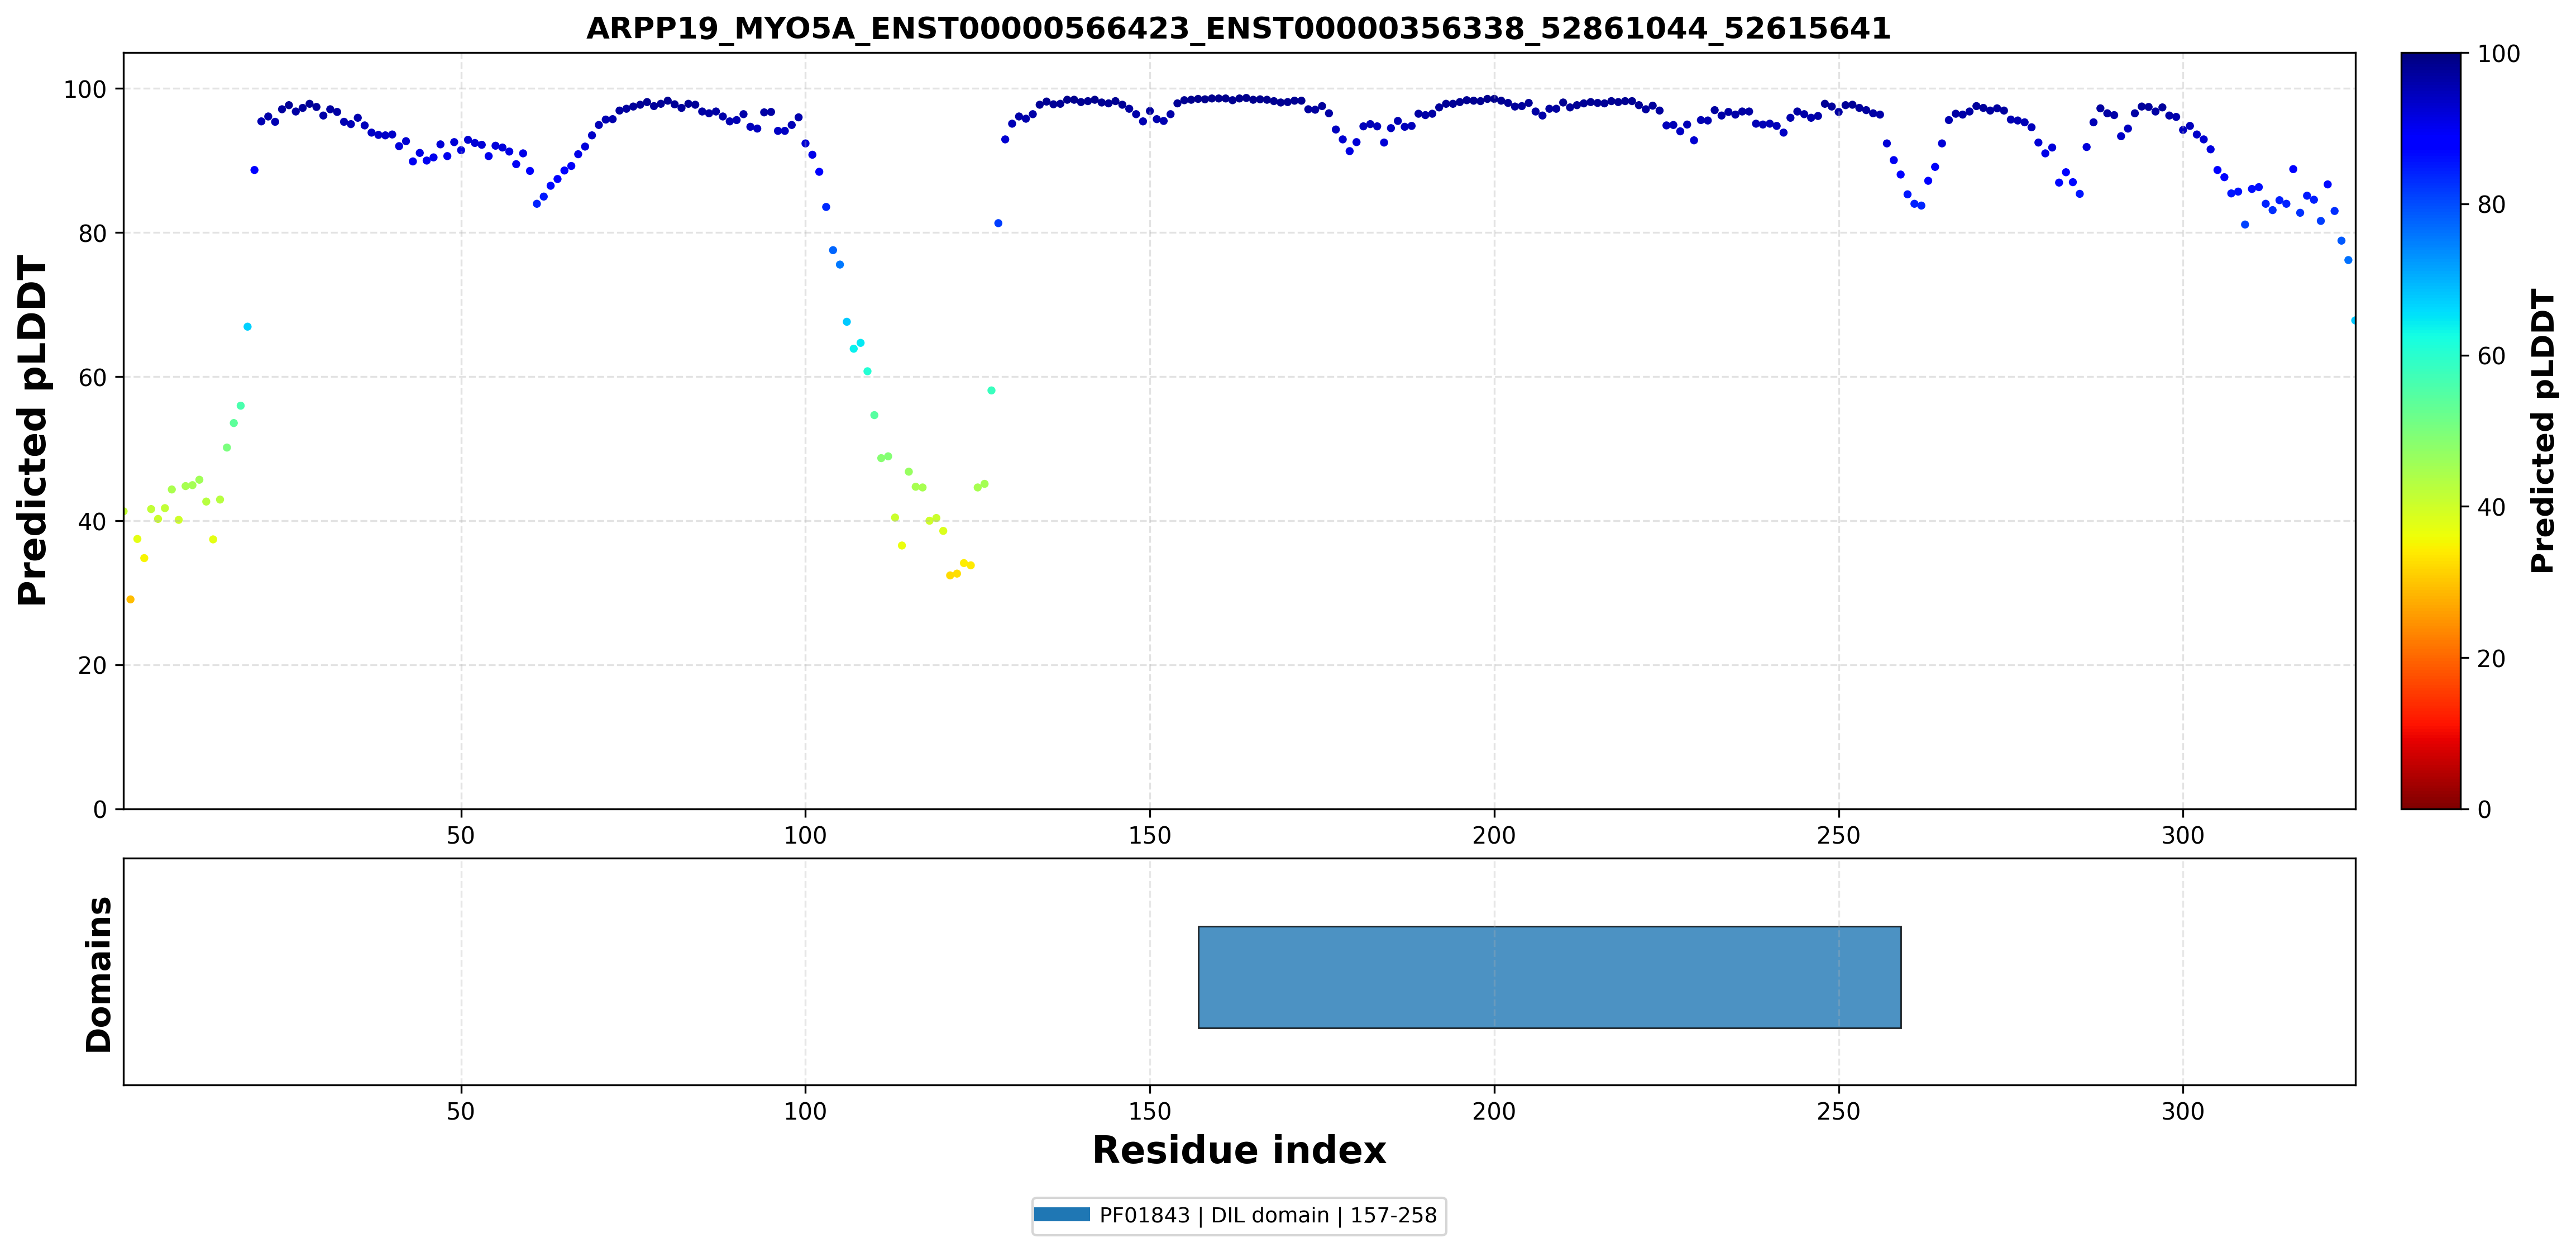This screenshot has height=1252, width=2576.
Task: Click the Domains axis label
Action: 99,974
